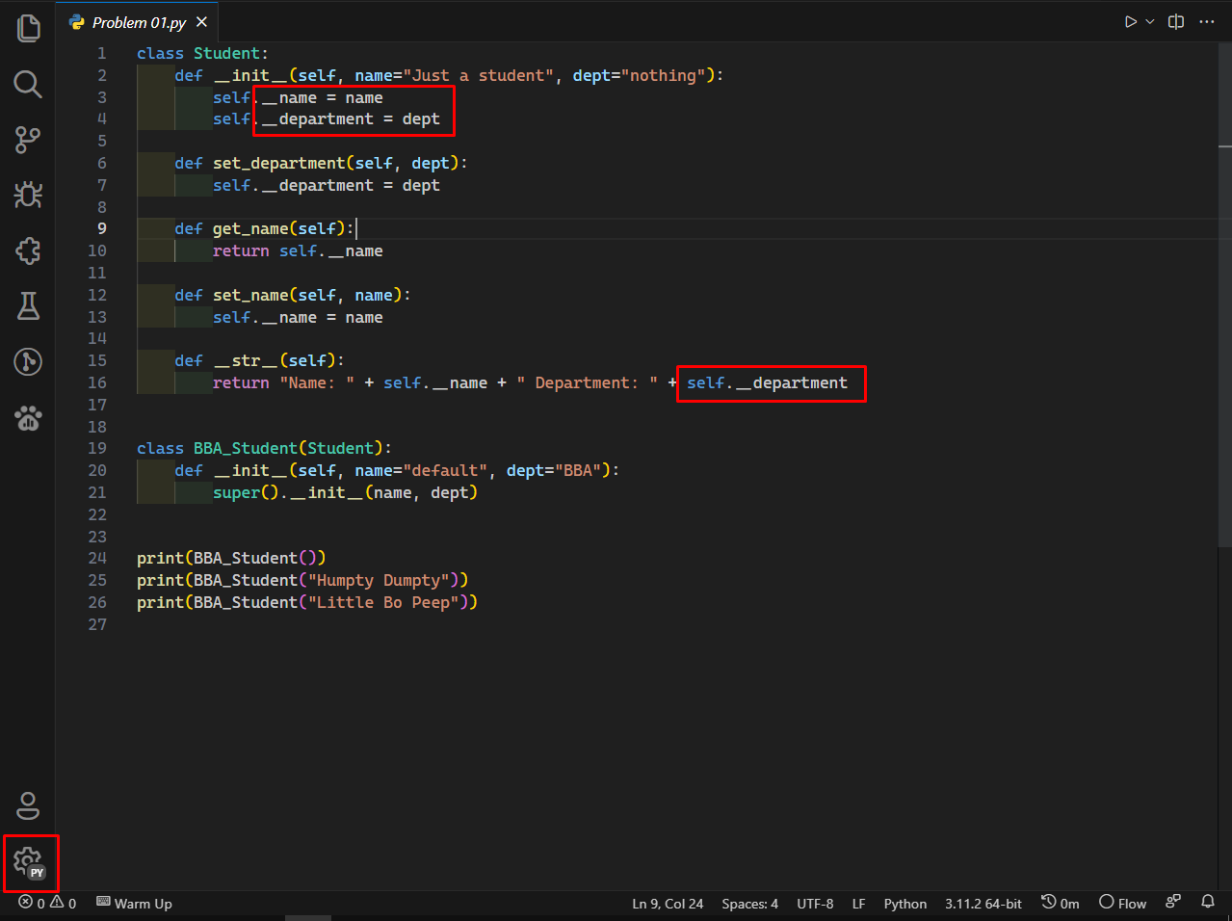Open Source Control from the activity bar

coord(28,140)
